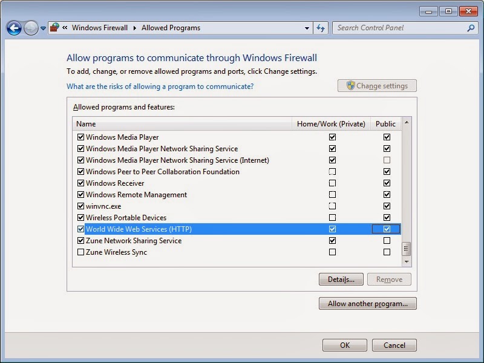484x363 pixels.
Task: Confirm with the OK button
Action: click(345, 345)
